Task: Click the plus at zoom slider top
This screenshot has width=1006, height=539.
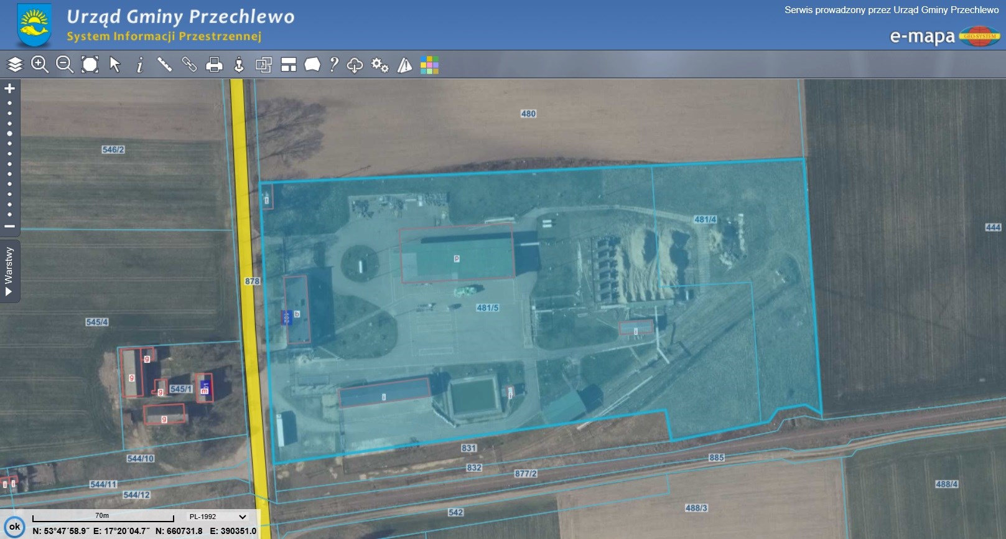Action: (9, 88)
